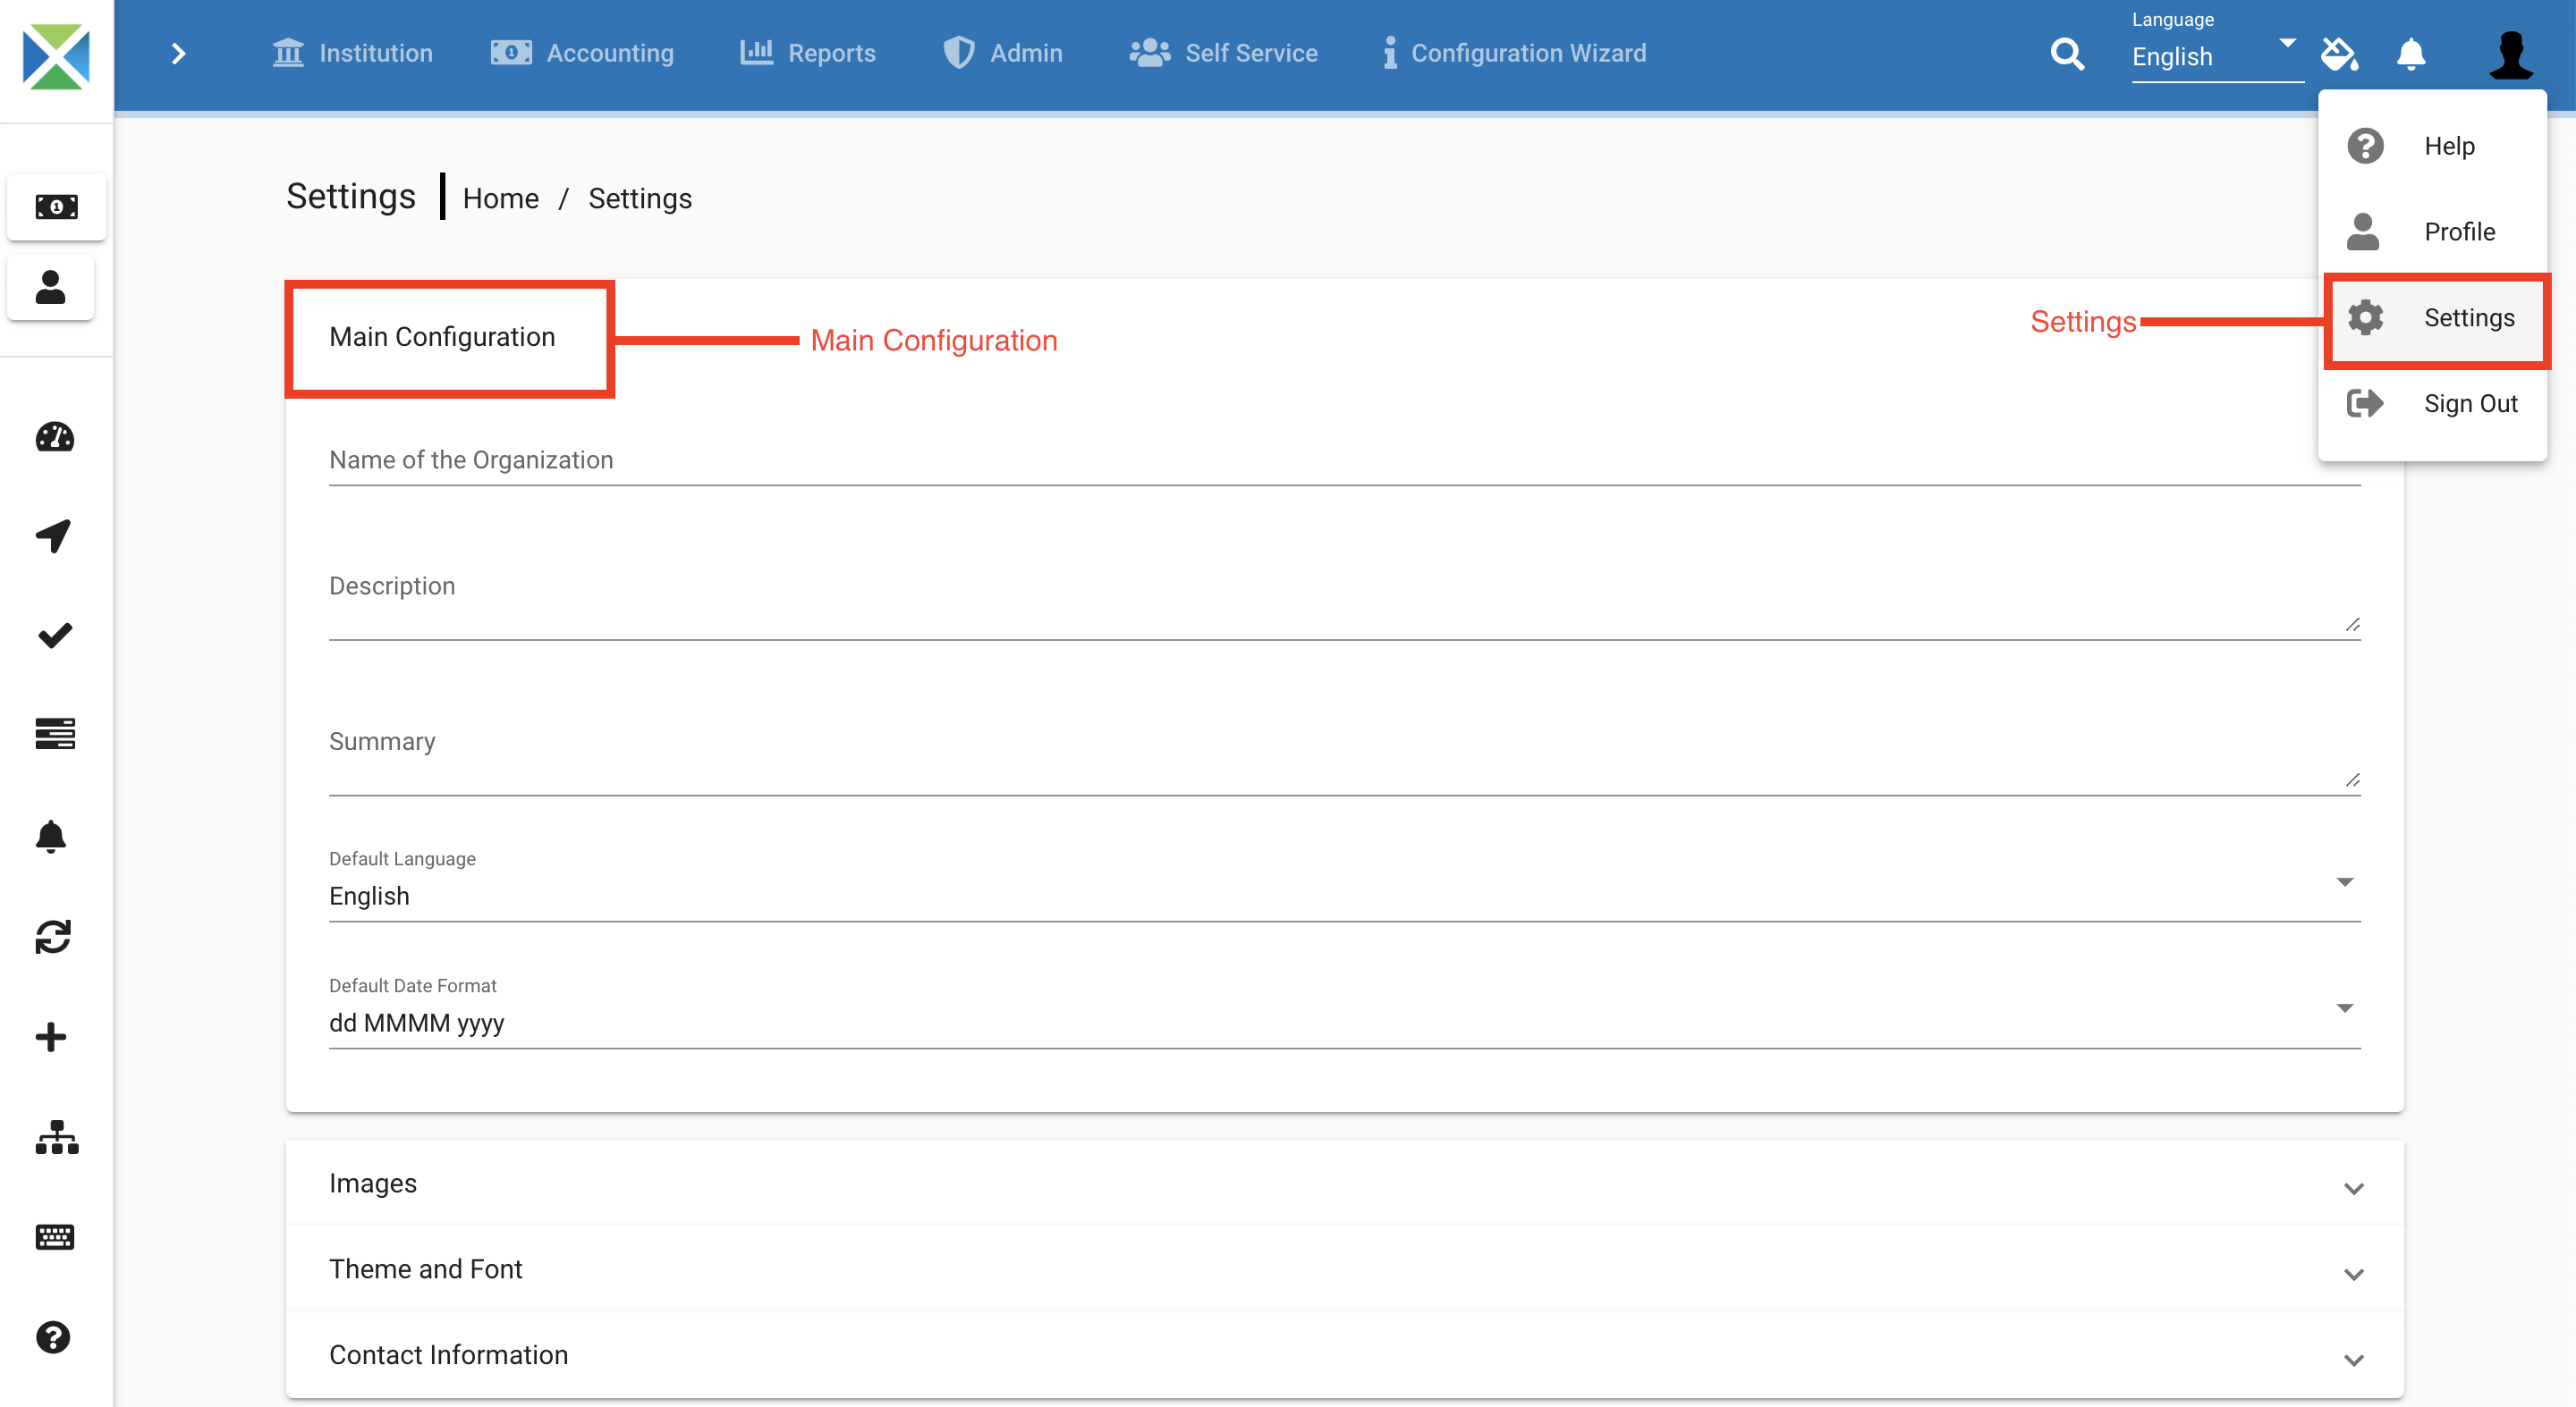Open the user avatar menu

2510,54
